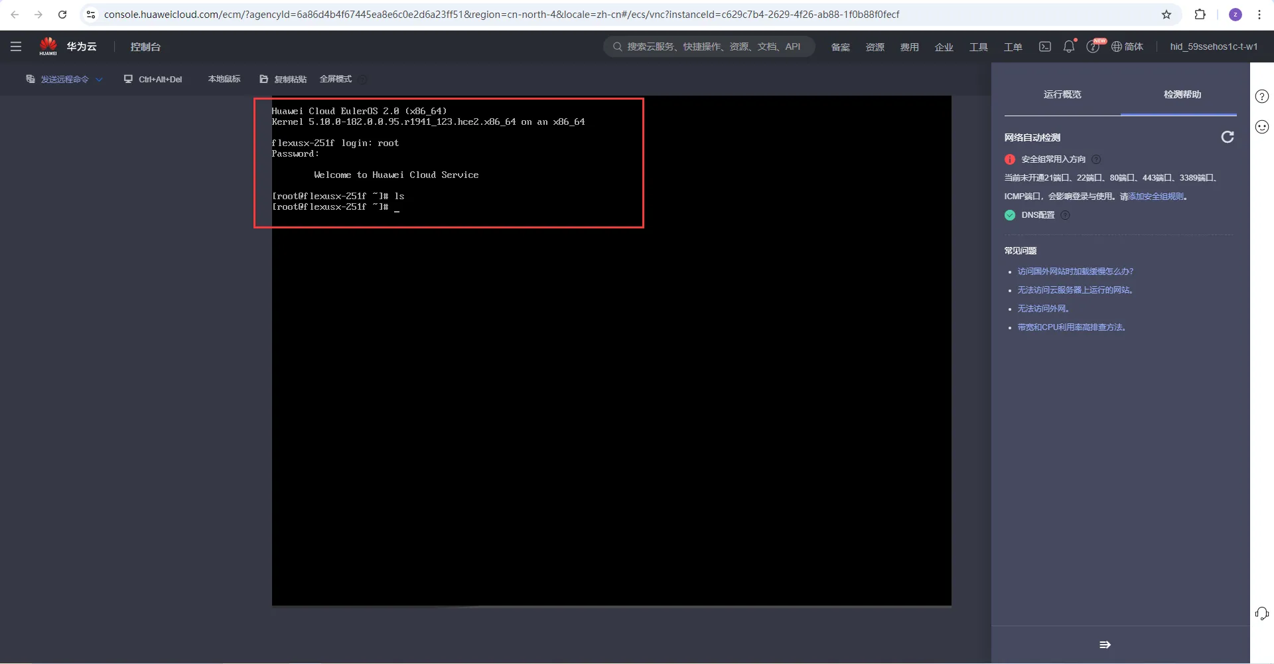Click the globe language icon
Viewport: 1274px width, 664px height.
[x=1117, y=46]
